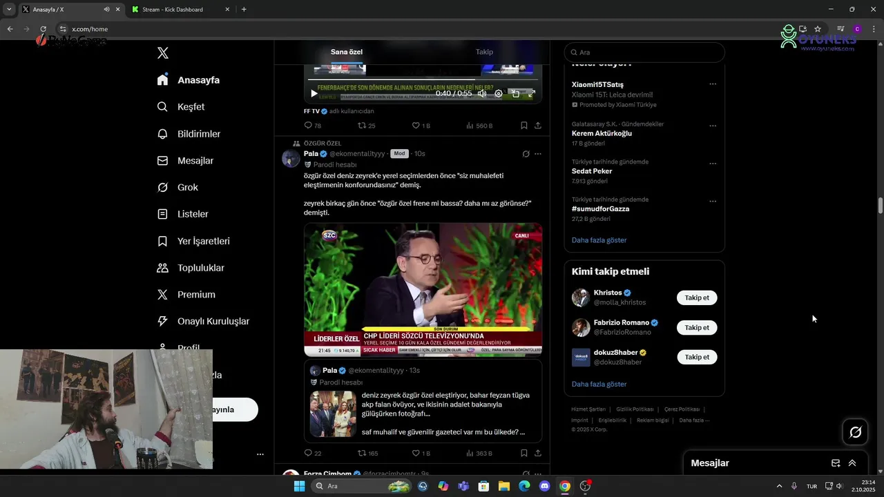Open account menu three dots in sidebar
Image resolution: width=884 pixels, height=497 pixels.
260,454
